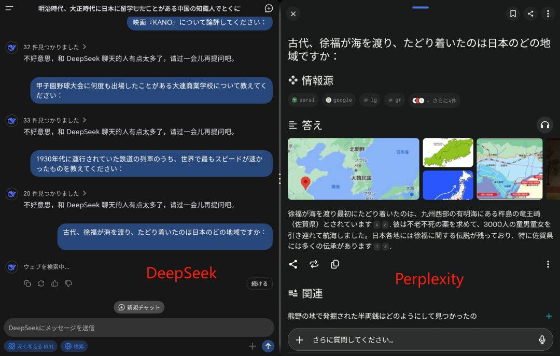Select the Xu Fu question bubble in DeepSeek
This screenshot has width=560, height=356.
click(x=165, y=237)
